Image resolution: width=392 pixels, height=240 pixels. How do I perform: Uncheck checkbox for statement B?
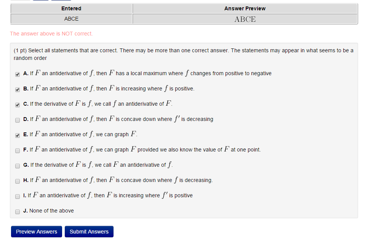point(18,89)
